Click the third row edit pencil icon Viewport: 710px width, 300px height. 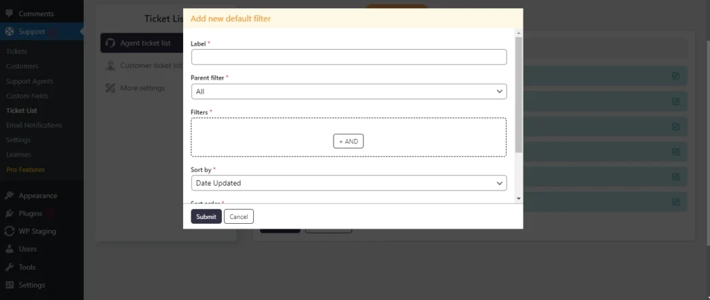[675, 127]
